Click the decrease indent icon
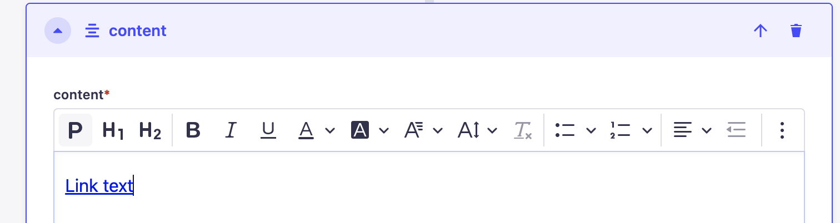840x223 pixels. [737, 130]
